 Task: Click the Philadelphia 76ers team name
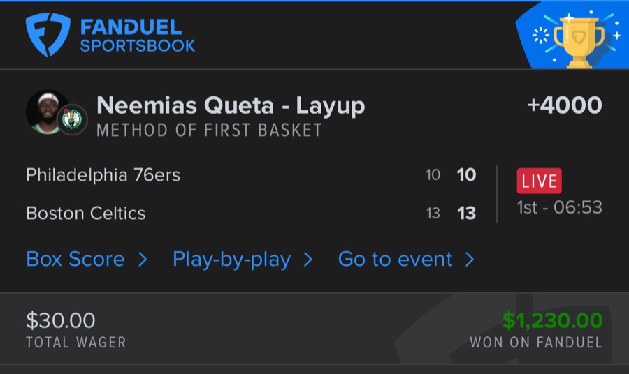tap(103, 175)
